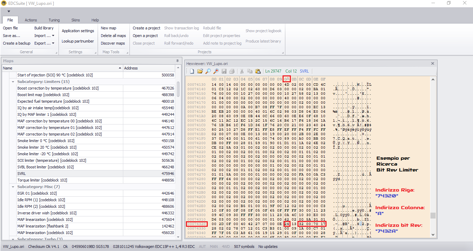Switch to the File ribbon tab

(10, 20)
